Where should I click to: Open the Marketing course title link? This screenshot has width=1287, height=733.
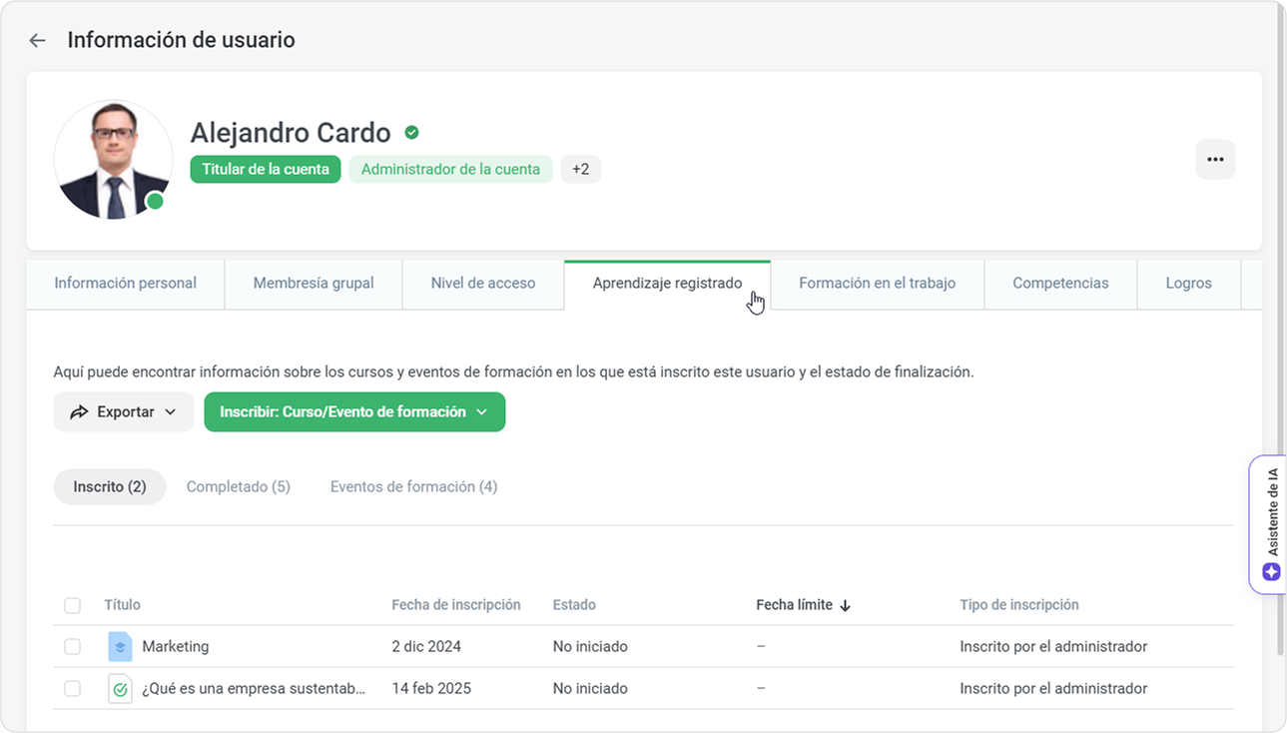coord(176,647)
